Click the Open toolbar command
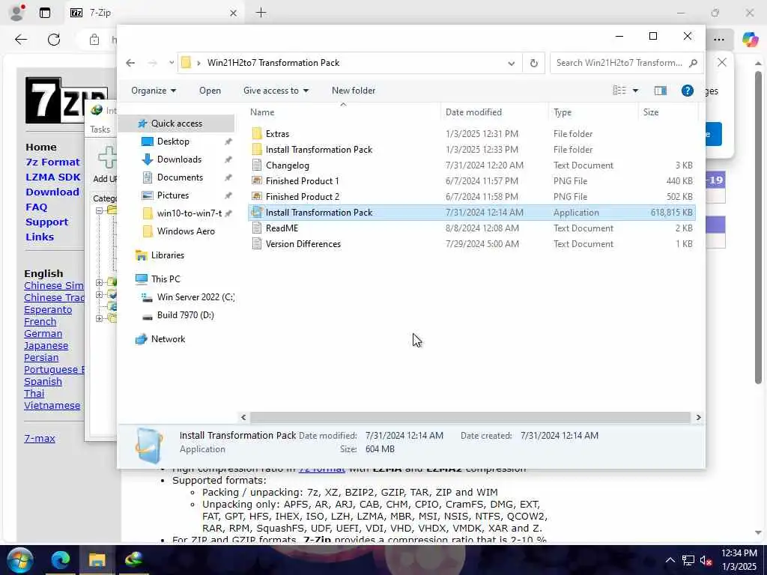The height and width of the screenshot is (575, 767). (210, 91)
